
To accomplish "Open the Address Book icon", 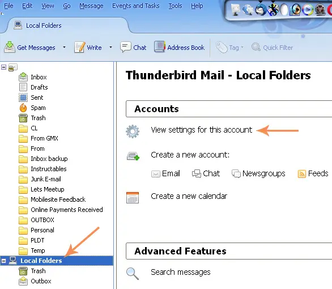I will 160,47.
